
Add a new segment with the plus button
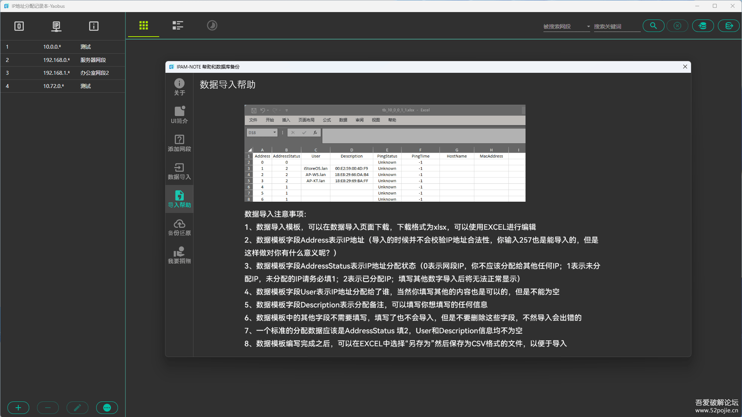coord(18,407)
